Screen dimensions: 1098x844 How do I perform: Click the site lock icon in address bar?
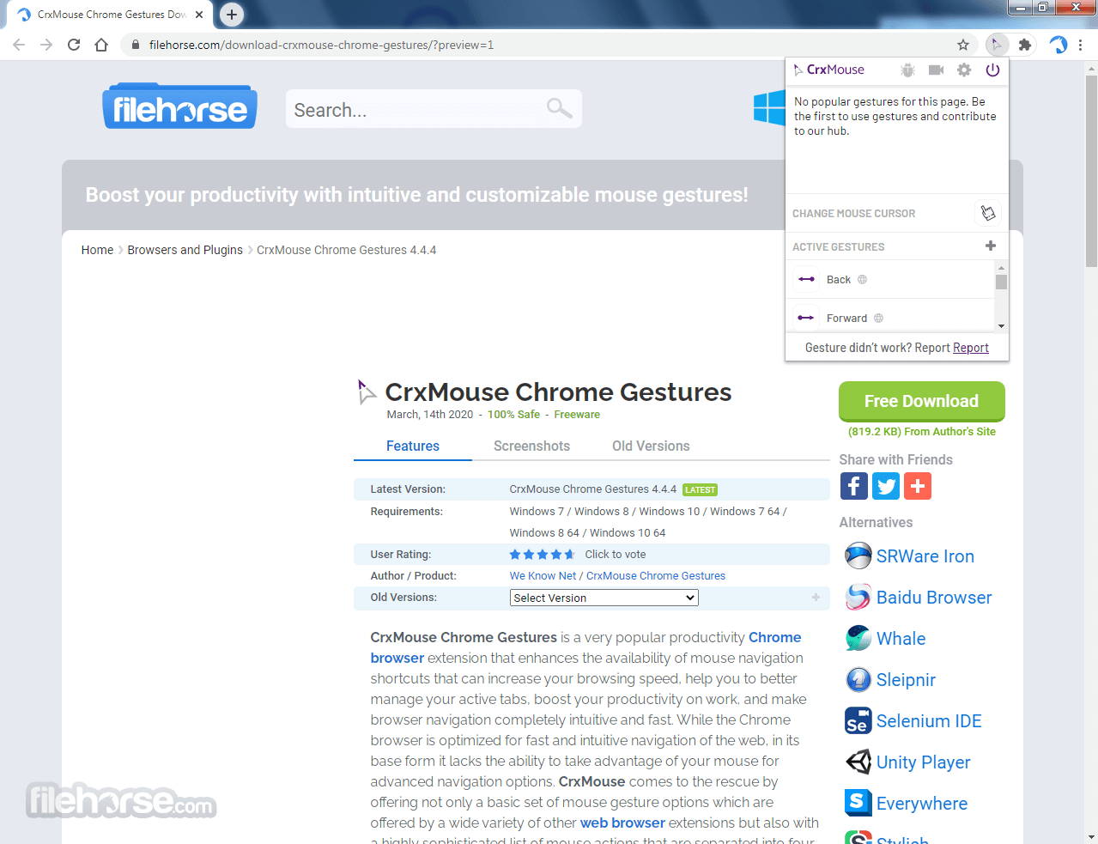click(136, 45)
